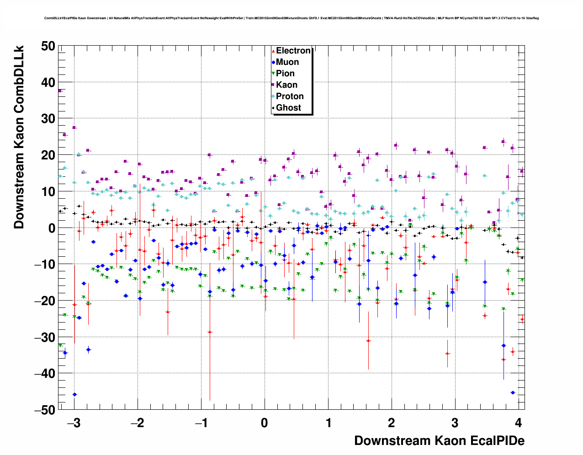Click the green Pion triangle in the legend
583x455 pixels.
[273, 74]
